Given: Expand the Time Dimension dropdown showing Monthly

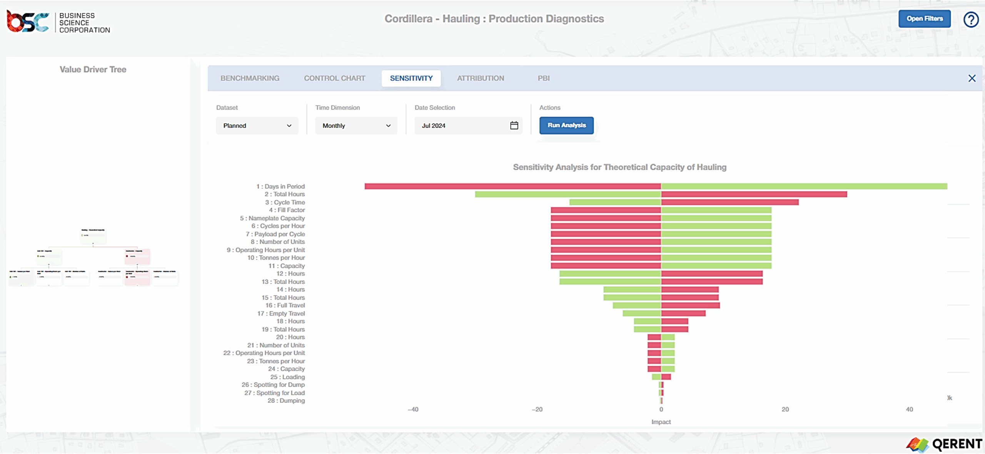Looking at the screenshot, I should (356, 125).
